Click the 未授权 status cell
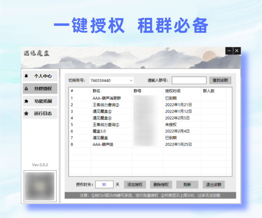The height and width of the screenshot is (218, 262). pos(171,125)
